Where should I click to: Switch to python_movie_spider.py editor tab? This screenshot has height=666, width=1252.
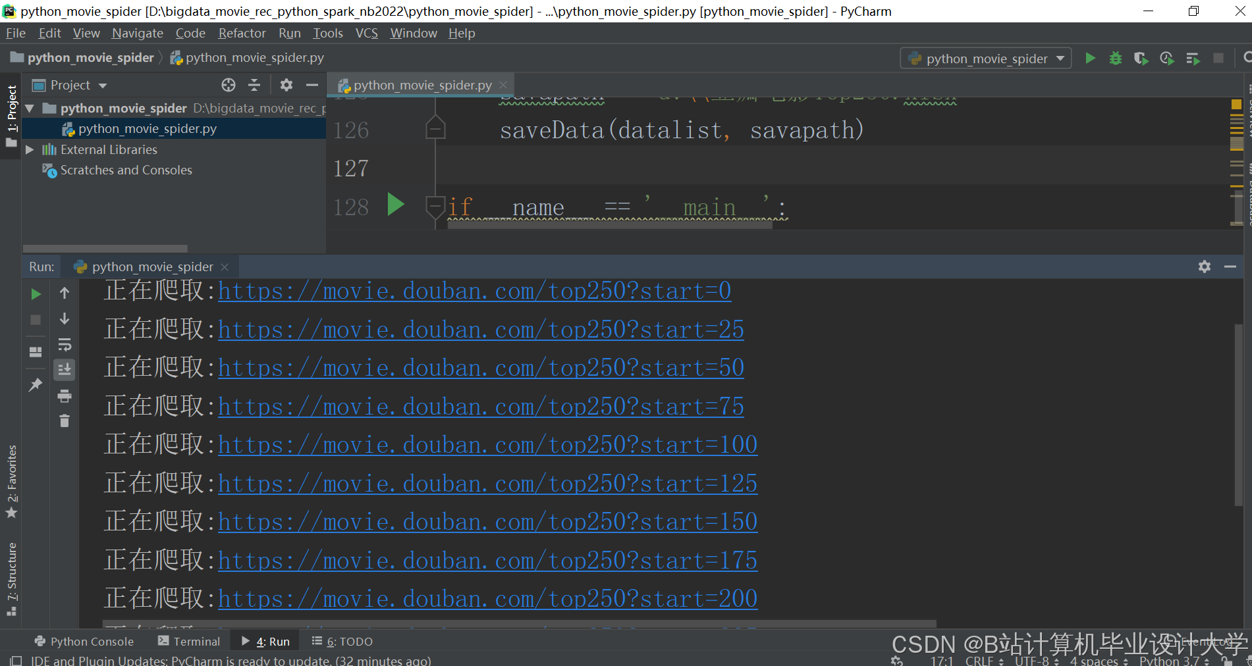(422, 85)
